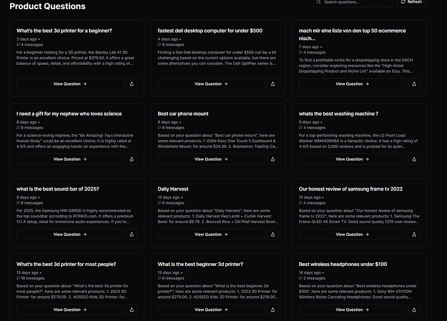This screenshot has height=321, width=447.
Task: Open title 'fastest dell desktop computer for under $500'
Action: point(210,30)
